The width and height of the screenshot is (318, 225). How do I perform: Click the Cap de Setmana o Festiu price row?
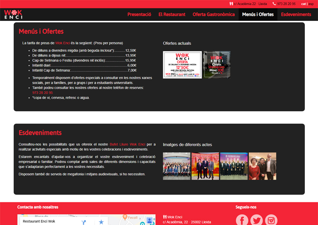click(84, 60)
